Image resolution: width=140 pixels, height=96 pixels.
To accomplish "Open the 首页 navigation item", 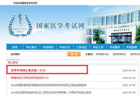I will (15, 47).
